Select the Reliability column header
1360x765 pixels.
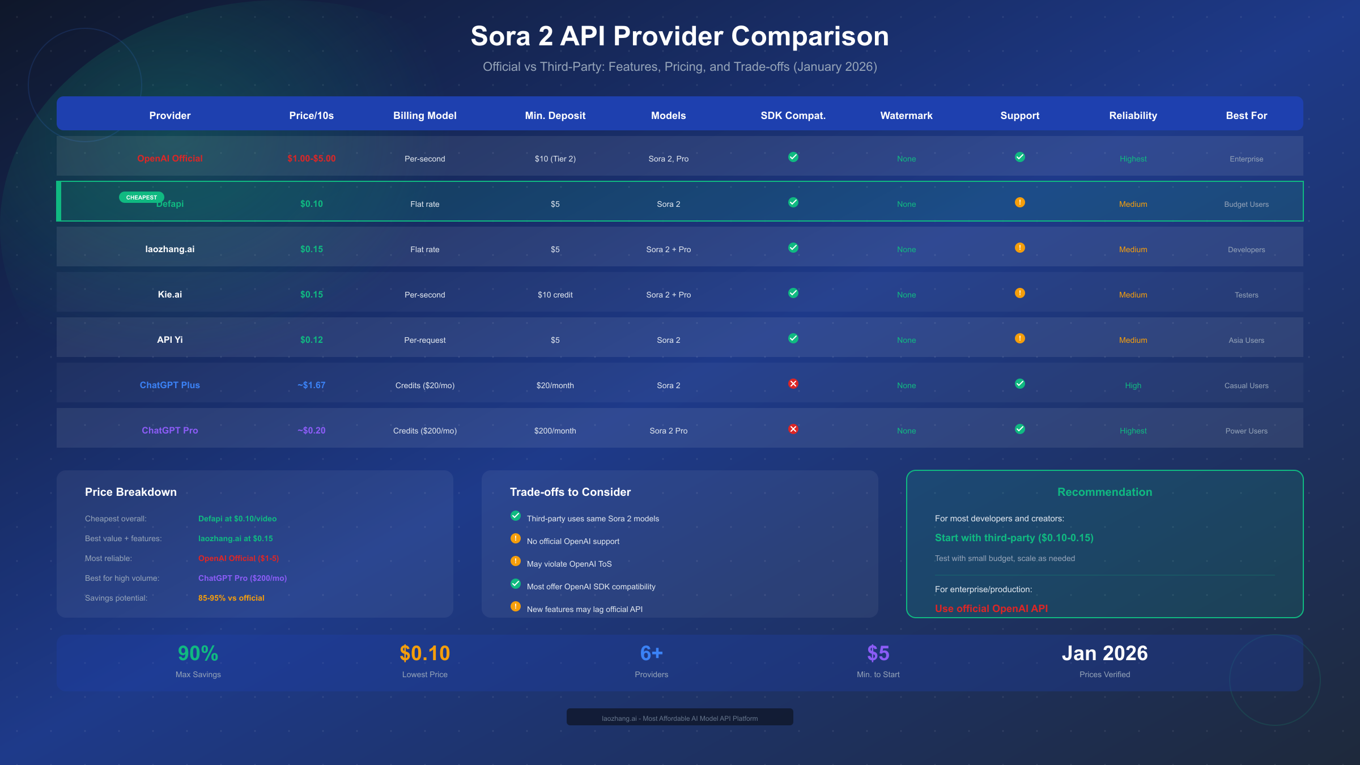[1133, 115]
